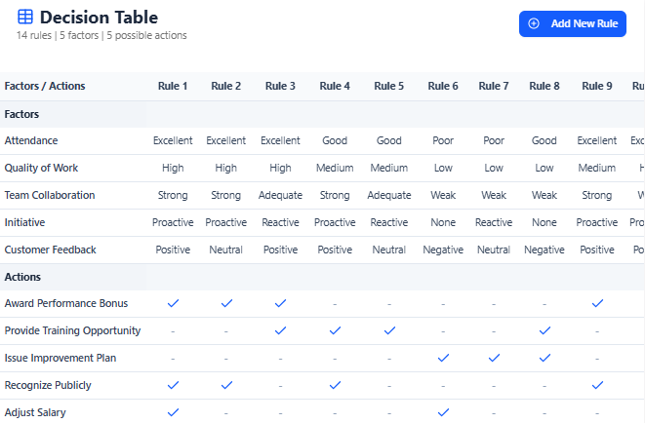Click the Add New Rule button
The image size is (645, 423).
pos(572,23)
